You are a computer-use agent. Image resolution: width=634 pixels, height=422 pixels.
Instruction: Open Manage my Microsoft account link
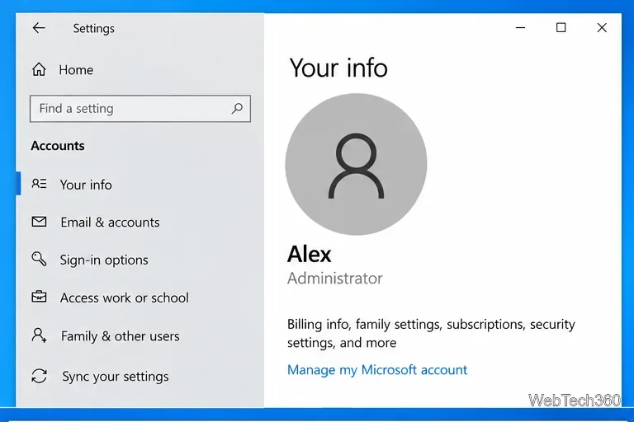(377, 369)
